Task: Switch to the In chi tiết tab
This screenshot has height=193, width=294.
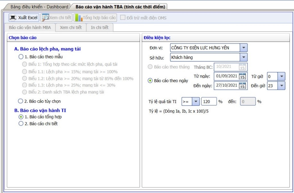Action: tap(99, 28)
